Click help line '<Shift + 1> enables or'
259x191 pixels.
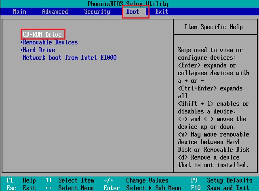click(x=213, y=104)
